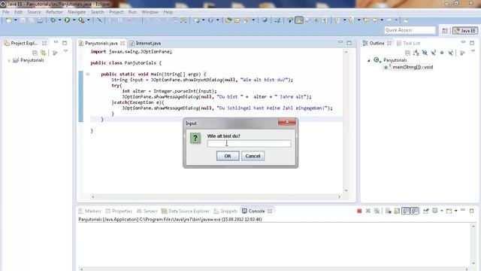Click the age text field in Input dialog

pos(249,144)
